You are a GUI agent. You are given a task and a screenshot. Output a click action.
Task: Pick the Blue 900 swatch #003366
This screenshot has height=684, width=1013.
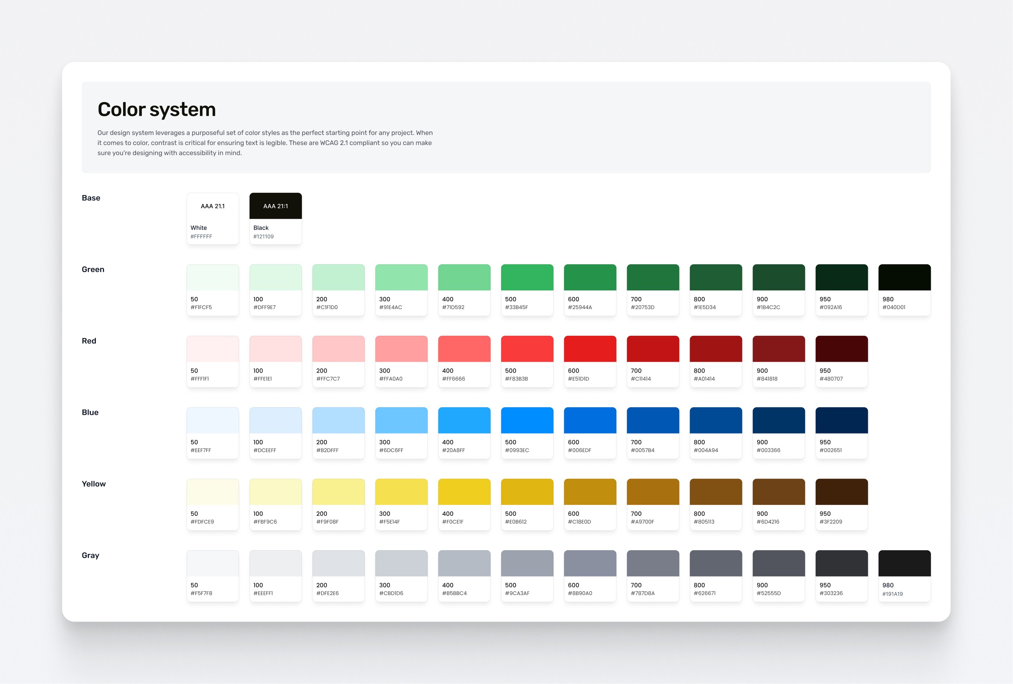778,420
